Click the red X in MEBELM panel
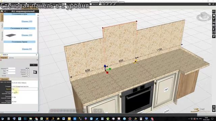This screenshot has height=121, width=216. pyautogui.click(x=1, y=60)
